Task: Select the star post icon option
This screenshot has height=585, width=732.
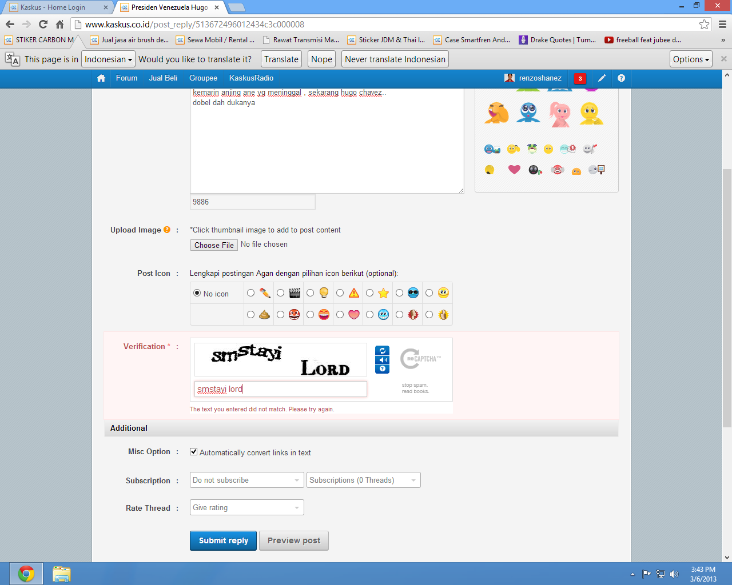Action: coord(369,293)
